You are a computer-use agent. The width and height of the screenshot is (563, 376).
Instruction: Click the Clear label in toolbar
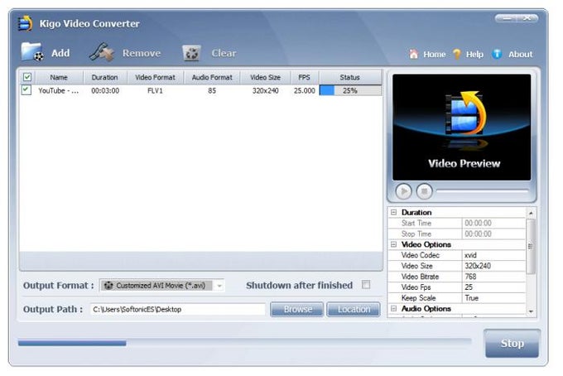(224, 53)
